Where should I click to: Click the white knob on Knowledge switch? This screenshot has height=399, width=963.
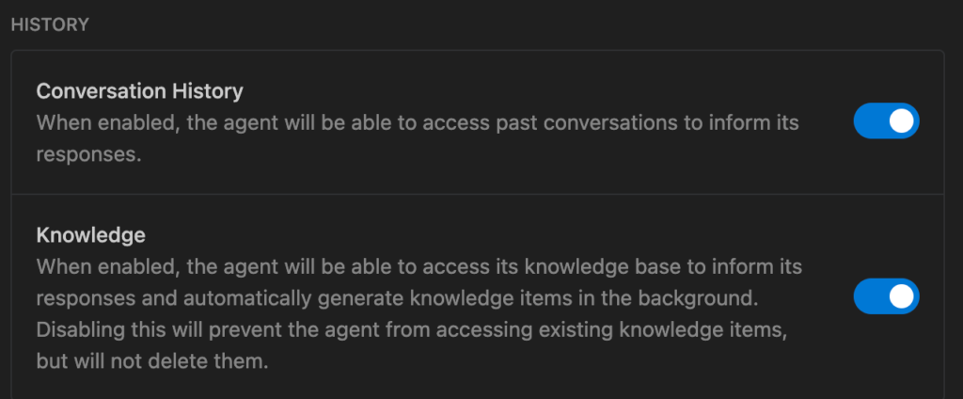pyautogui.click(x=901, y=296)
